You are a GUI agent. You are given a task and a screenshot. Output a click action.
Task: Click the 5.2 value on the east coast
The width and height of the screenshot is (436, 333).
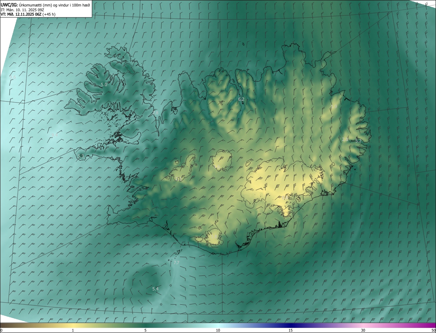(358, 141)
